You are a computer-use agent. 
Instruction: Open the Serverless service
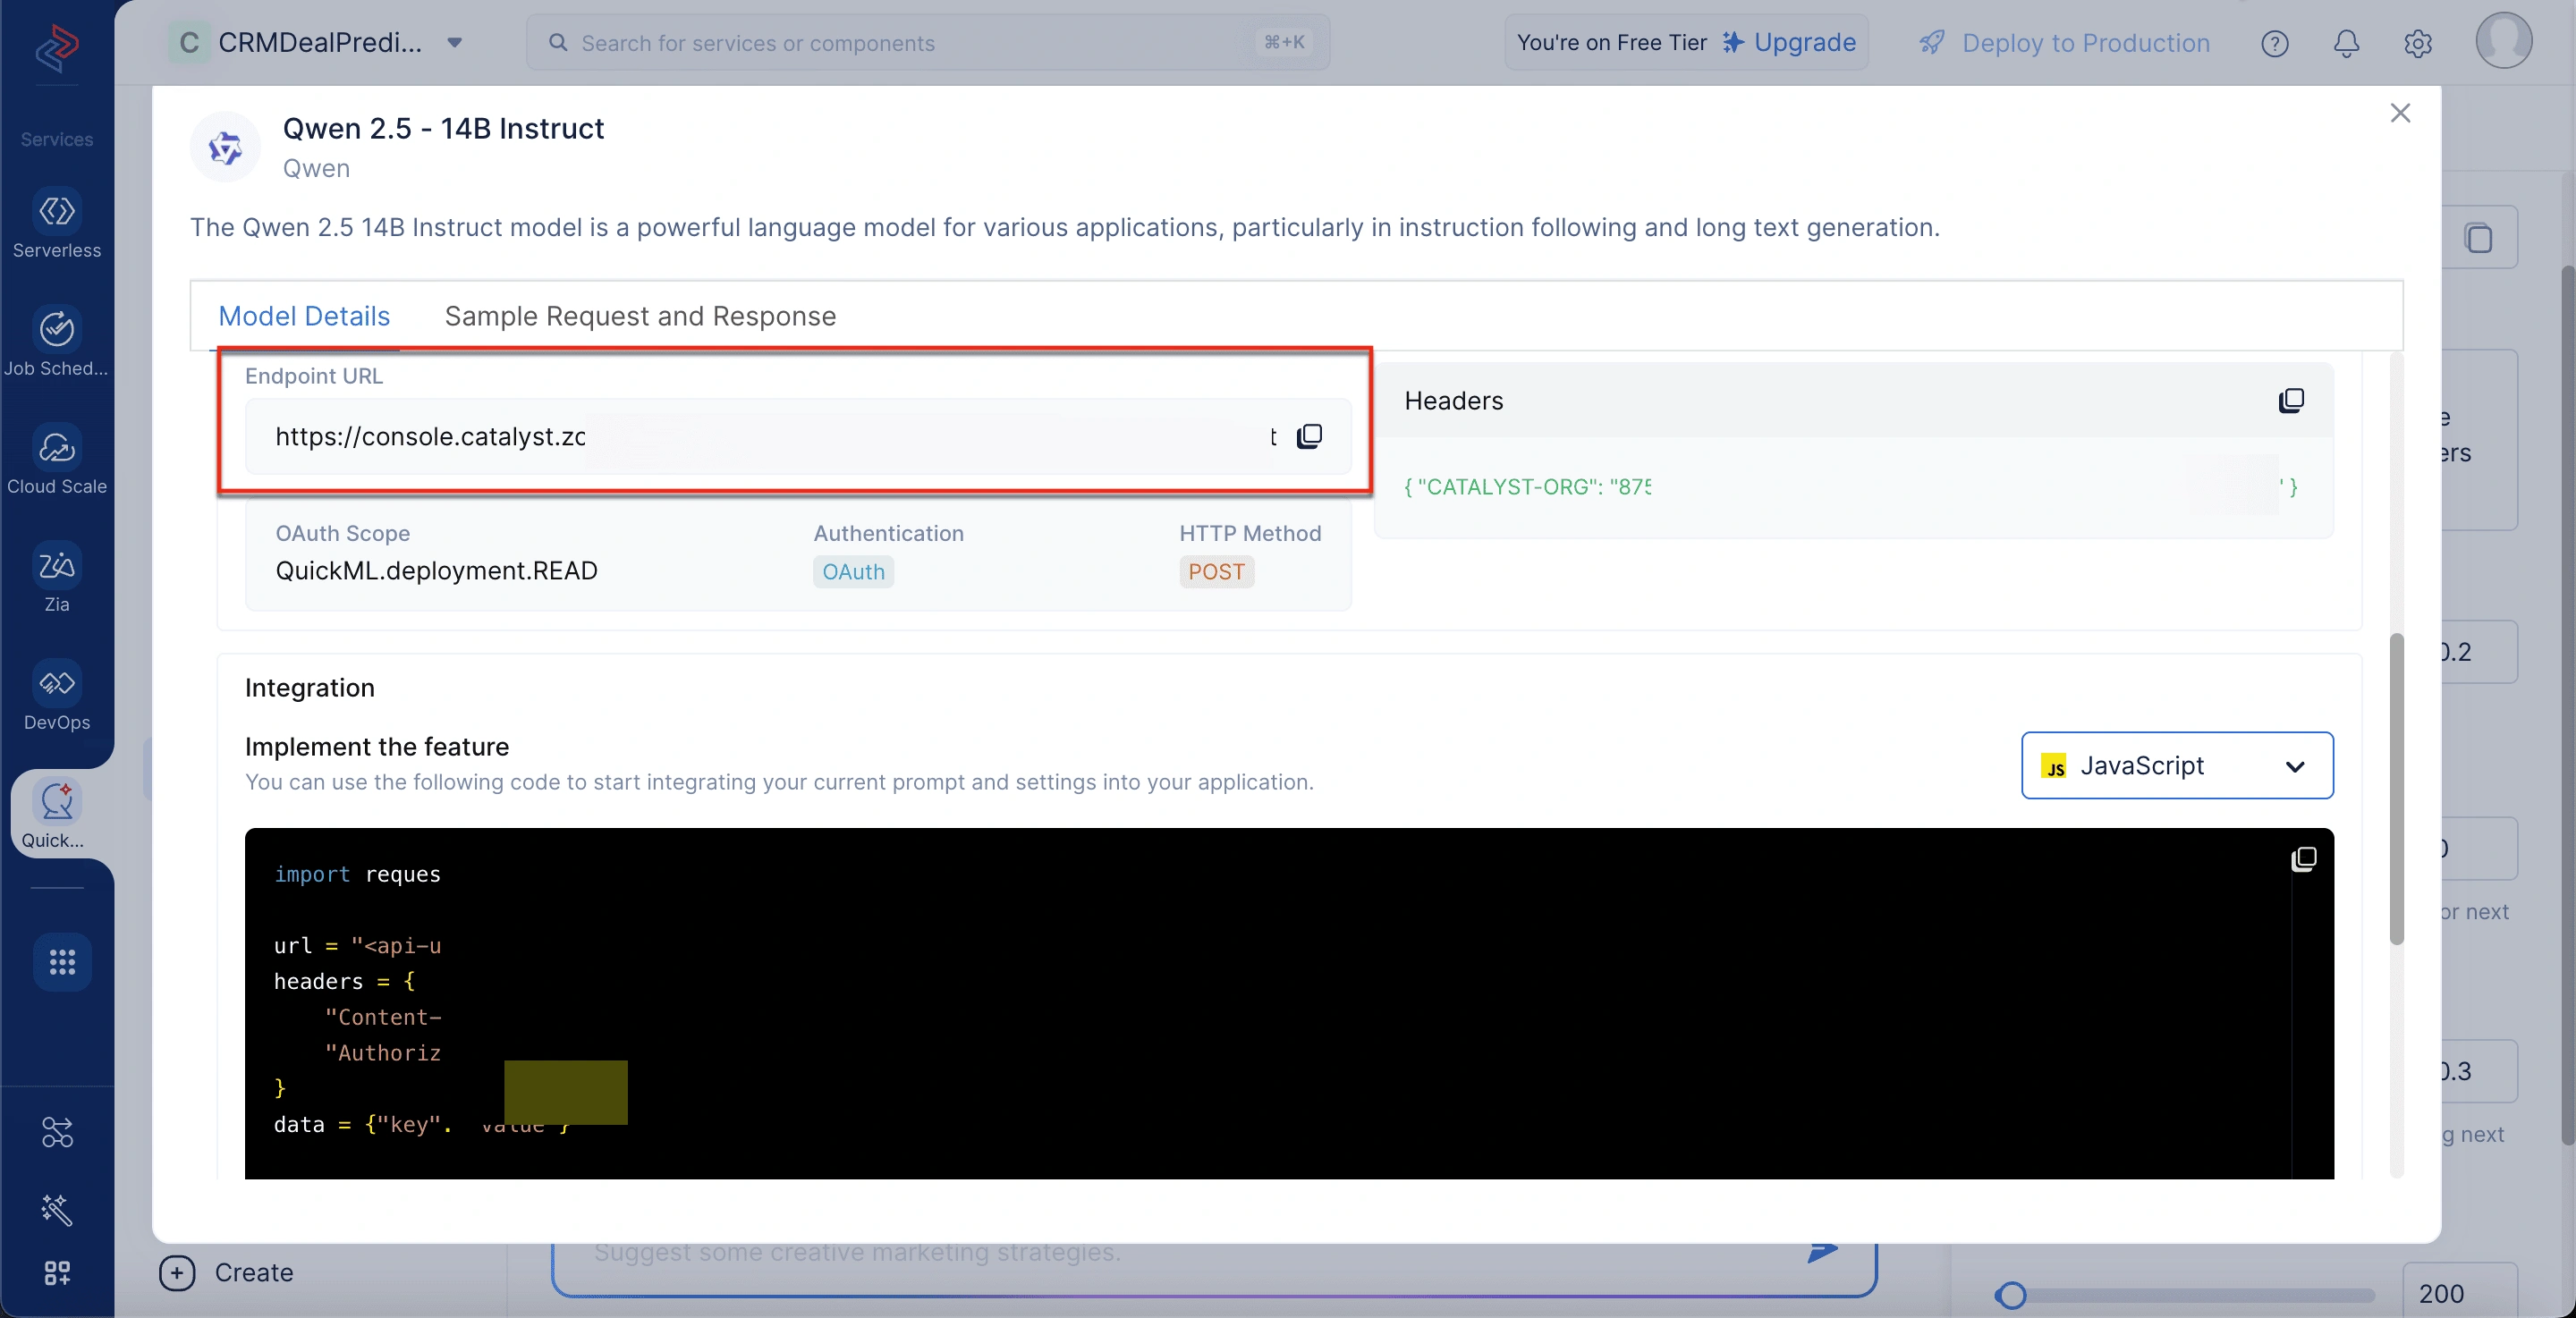57,224
